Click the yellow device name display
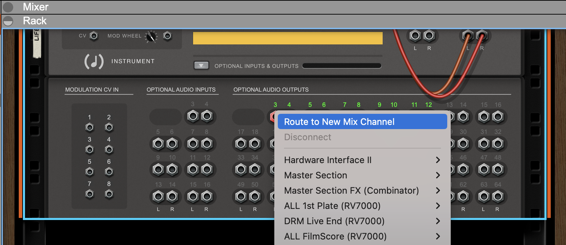 coord(288,38)
